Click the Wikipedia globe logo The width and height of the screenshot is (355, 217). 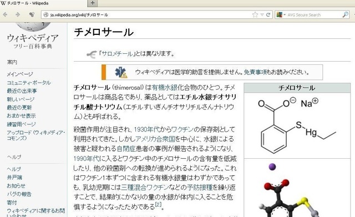click(34, 27)
